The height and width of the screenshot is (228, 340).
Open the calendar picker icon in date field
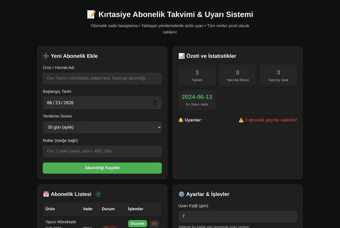(x=155, y=103)
